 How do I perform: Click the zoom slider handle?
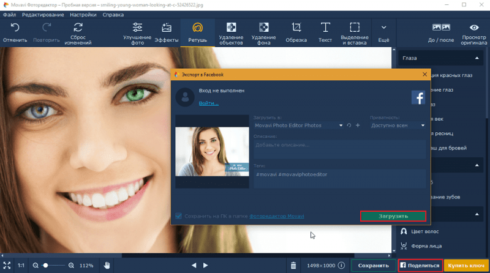(x=46, y=266)
